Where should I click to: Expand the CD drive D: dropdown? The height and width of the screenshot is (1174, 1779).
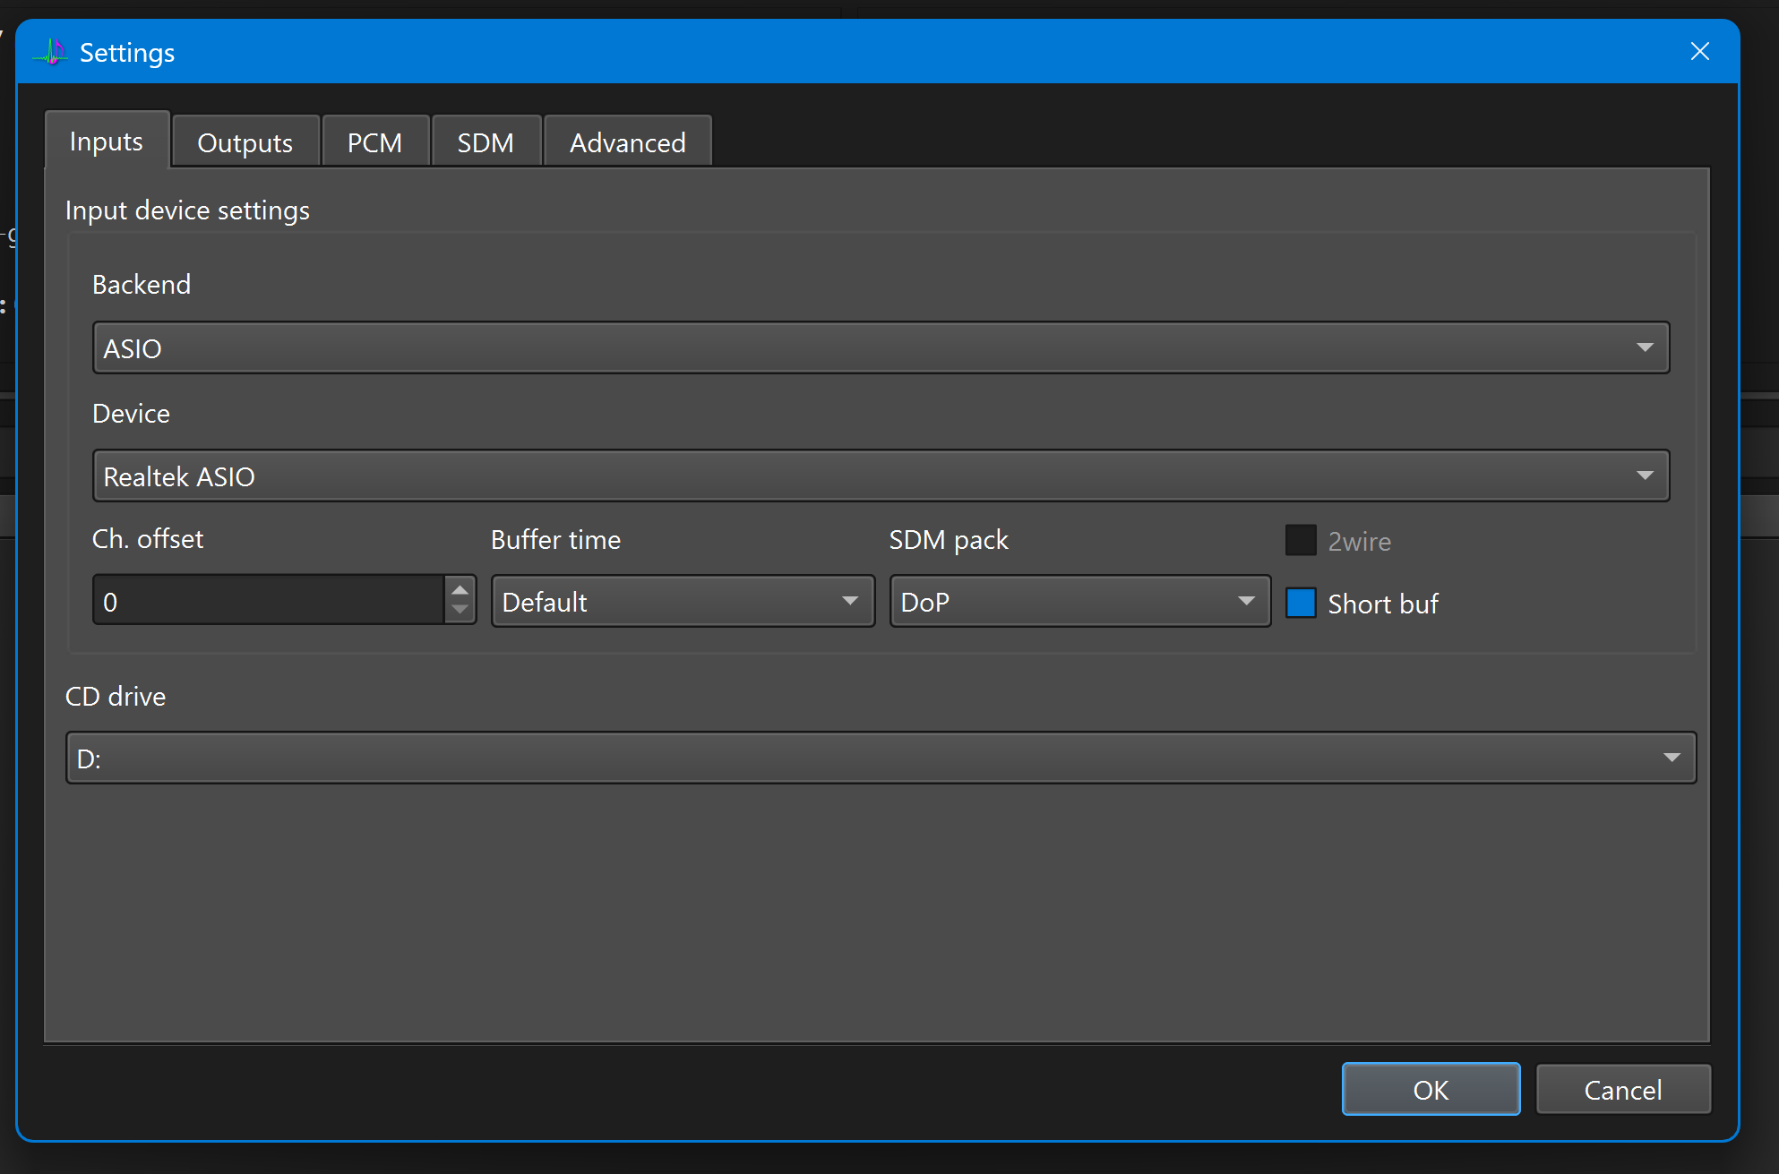(881, 758)
